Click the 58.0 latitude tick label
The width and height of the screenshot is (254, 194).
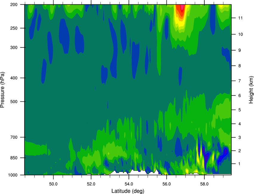pos(204,184)
